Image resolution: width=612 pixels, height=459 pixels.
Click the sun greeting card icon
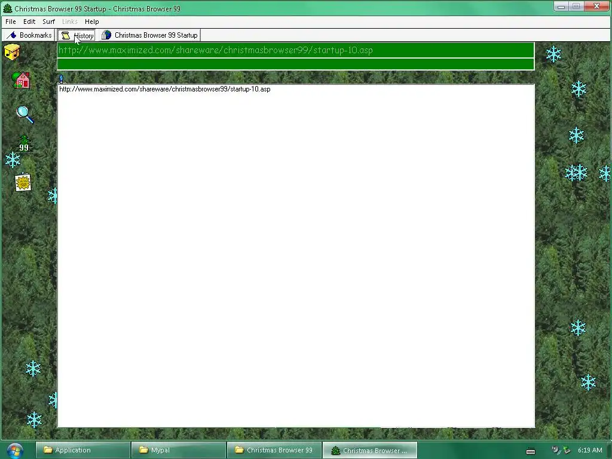click(23, 182)
